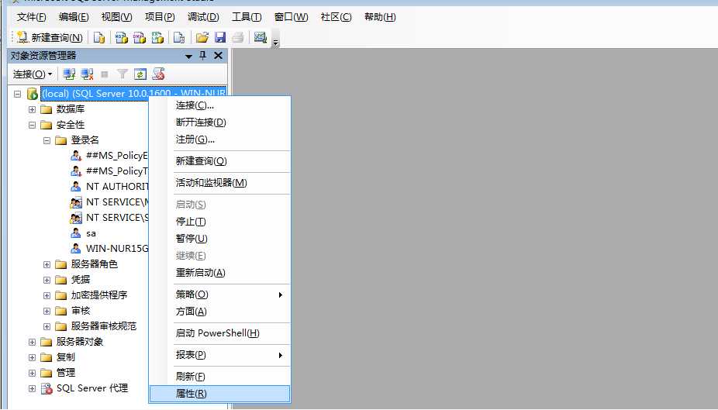Click the Disconnect server icon
718x410 pixels.
(87, 74)
